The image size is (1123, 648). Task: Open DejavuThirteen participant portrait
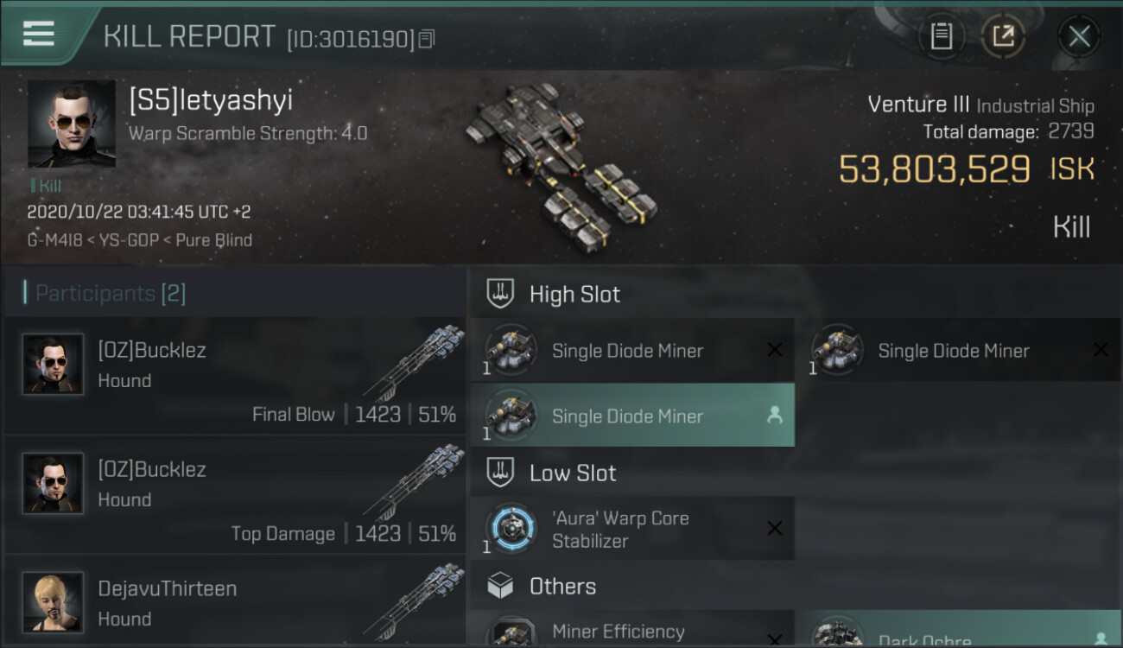tap(54, 602)
